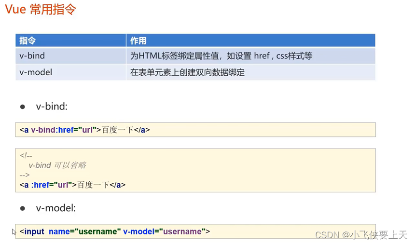
Task: Click the 'v-bind' table cell
Action: coord(70,56)
